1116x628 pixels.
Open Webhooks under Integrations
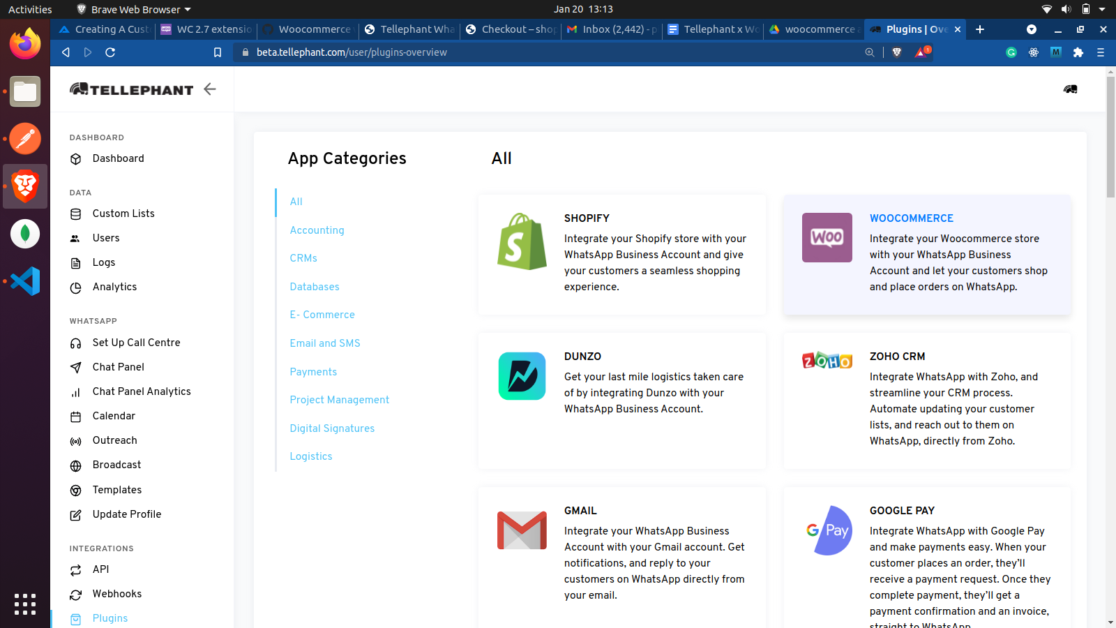117,594
